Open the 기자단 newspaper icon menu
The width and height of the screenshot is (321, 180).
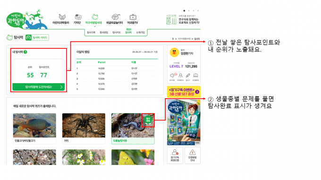[x=78, y=17]
